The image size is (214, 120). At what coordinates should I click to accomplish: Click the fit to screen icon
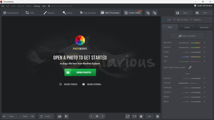point(128,116)
